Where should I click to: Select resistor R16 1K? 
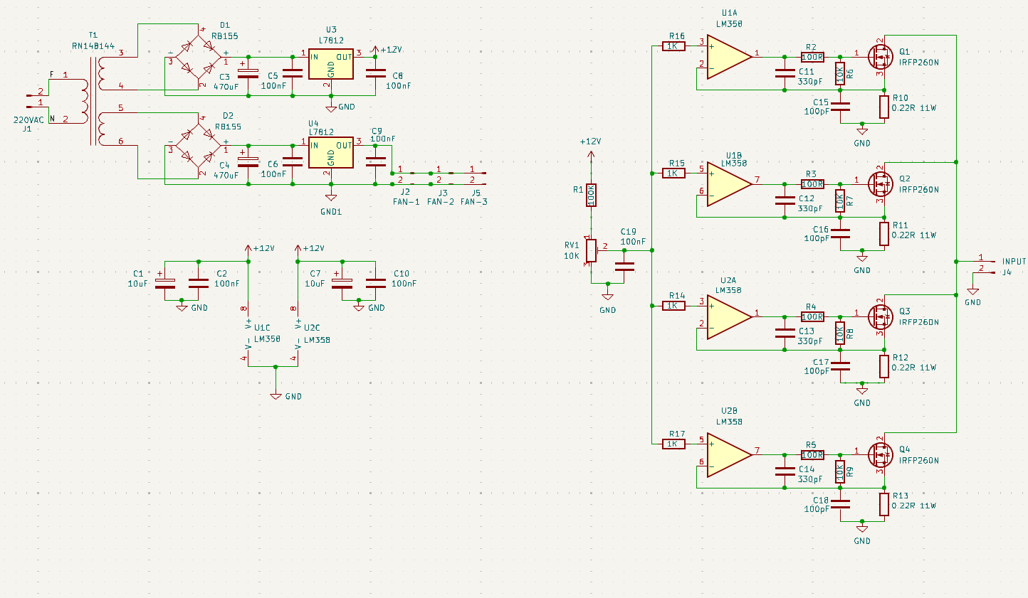(673, 46)
